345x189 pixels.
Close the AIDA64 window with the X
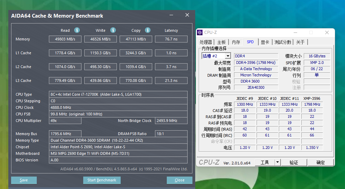pyautogui.click(x=187, y=15)
